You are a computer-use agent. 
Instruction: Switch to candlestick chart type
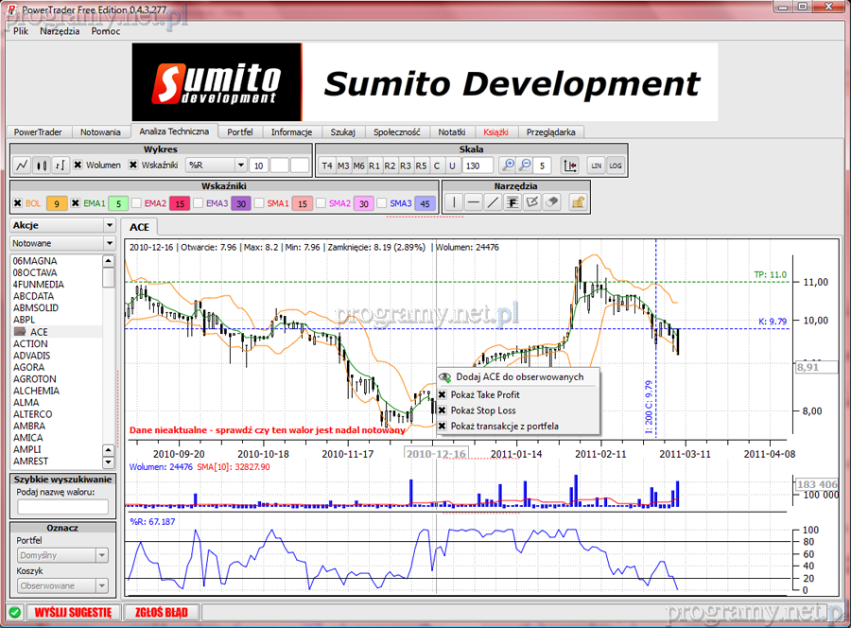click(x=41, y=166)
